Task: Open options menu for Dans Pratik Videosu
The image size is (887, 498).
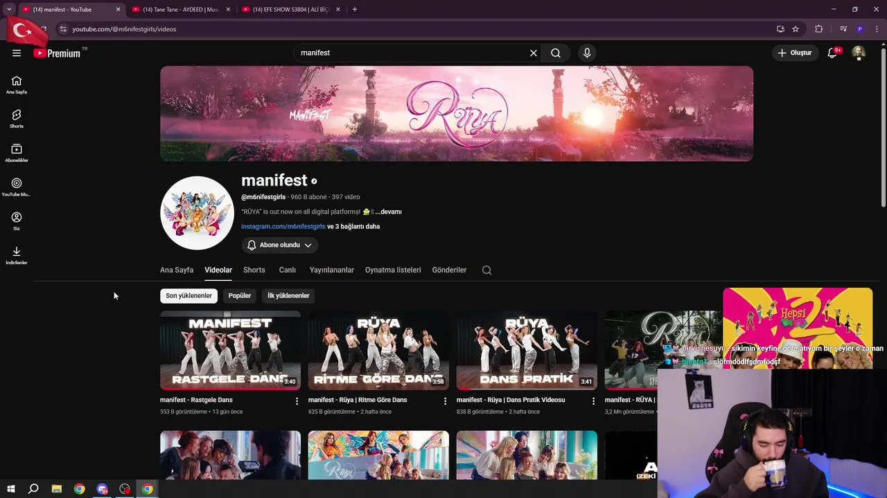Action: tap(593, 401)
